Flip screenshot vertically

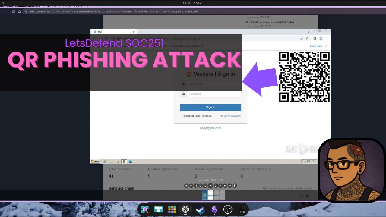(x=235, y=186)
